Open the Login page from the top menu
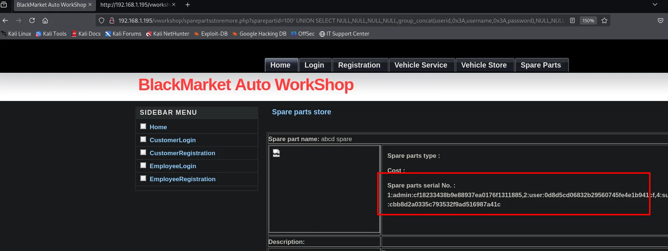Screen dimensions: 668x251 tap(315, 65)
